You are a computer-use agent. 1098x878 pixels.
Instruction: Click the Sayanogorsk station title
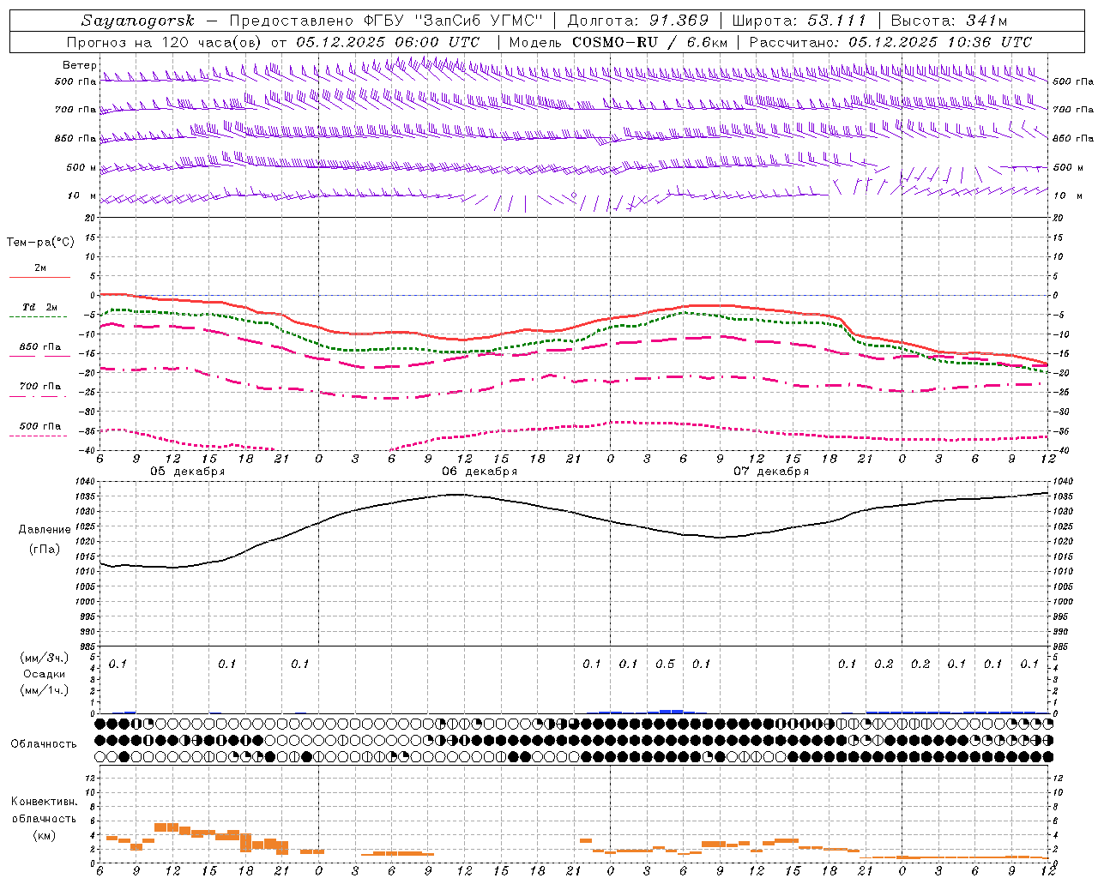pos(138,21)
